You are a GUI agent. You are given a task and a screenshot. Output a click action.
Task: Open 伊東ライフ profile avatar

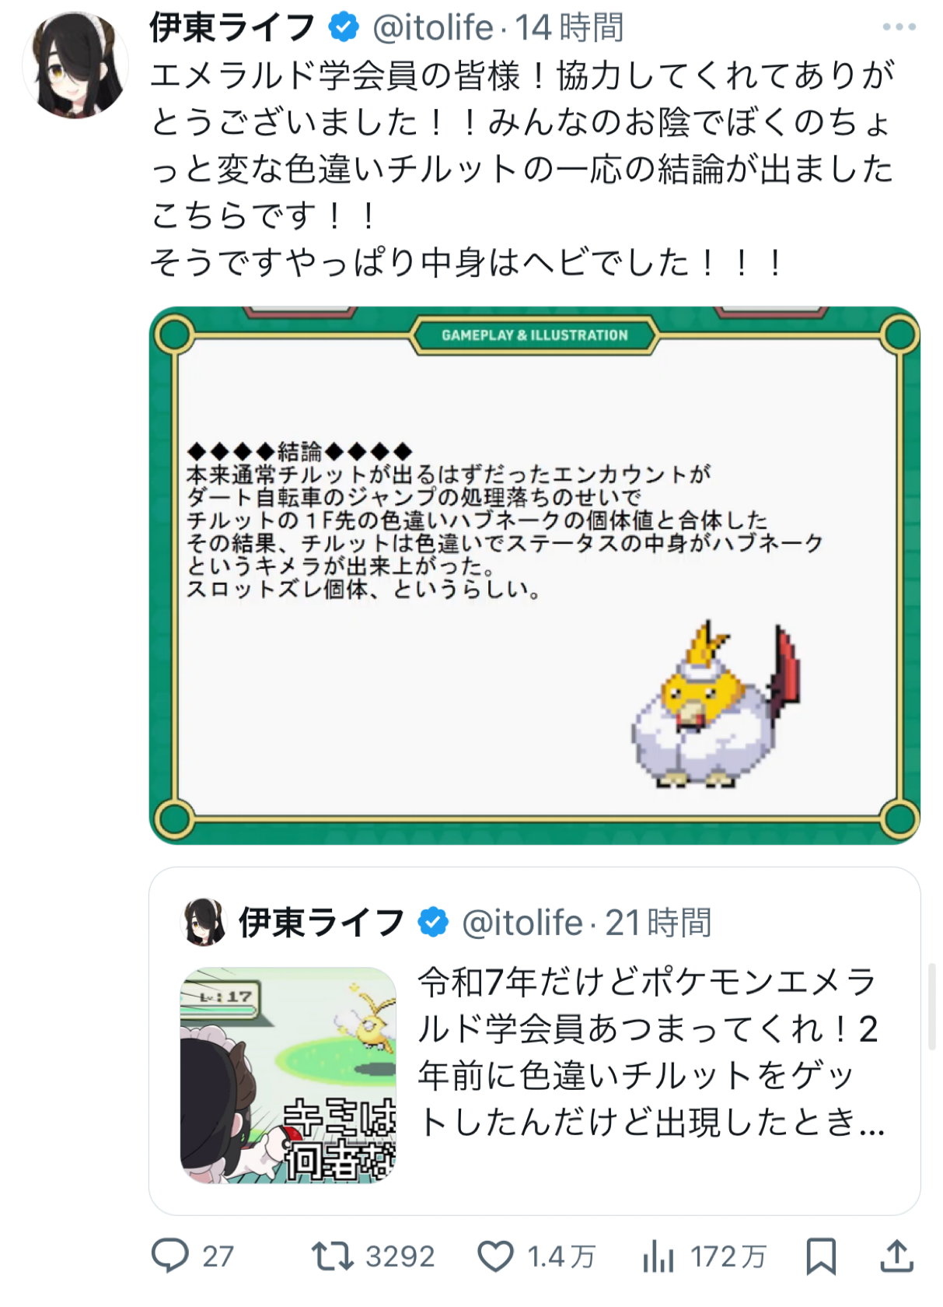(75, 65)
